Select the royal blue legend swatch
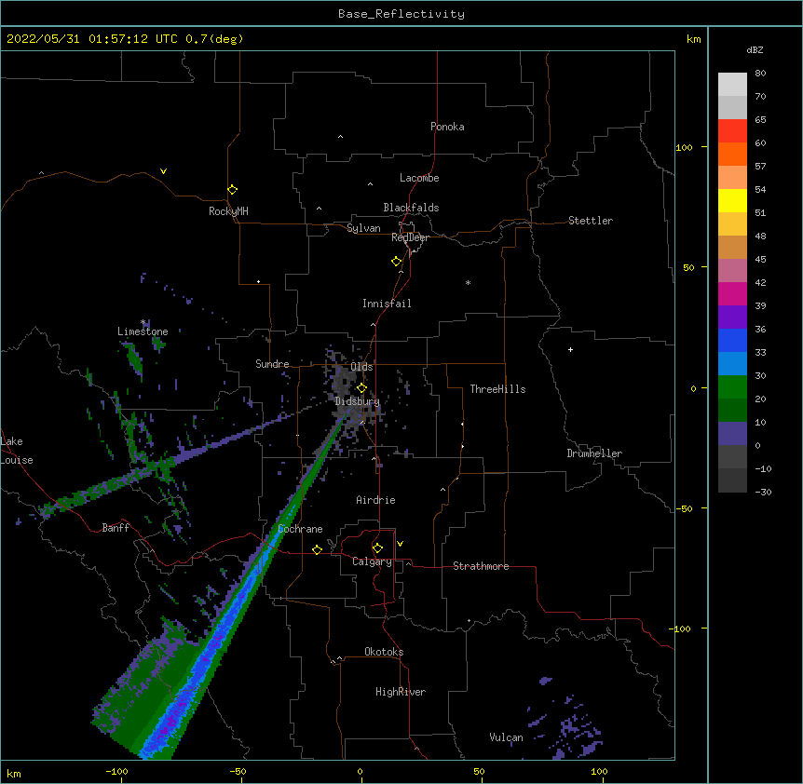 click(732, 340)
